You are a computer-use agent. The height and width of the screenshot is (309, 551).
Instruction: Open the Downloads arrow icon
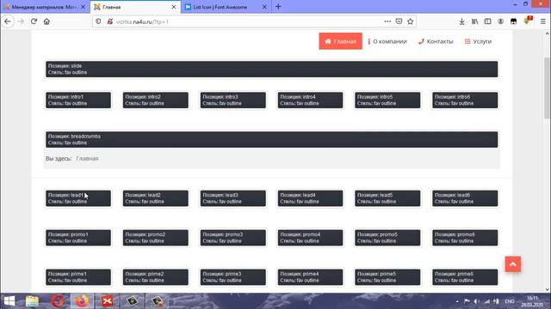coord(461,21)
